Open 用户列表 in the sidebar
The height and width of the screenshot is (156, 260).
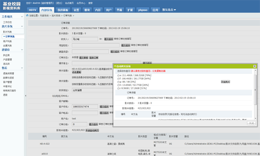coord(7,41)
